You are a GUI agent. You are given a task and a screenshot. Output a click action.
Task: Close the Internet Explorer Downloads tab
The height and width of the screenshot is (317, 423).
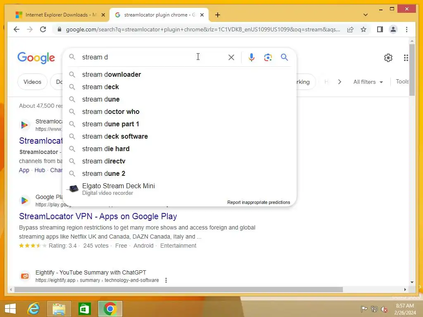click(103, 15)
